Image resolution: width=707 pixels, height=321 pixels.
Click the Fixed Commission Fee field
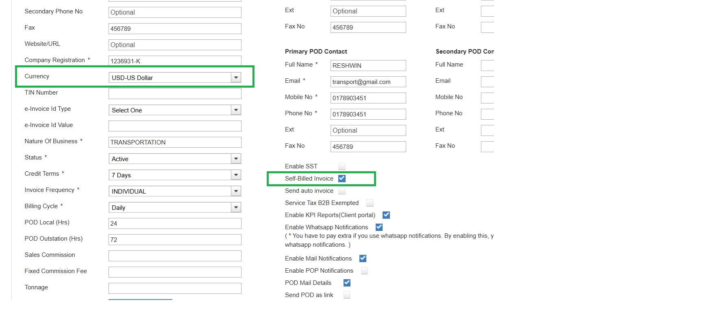pyautogui.click(x=175, y=272)
